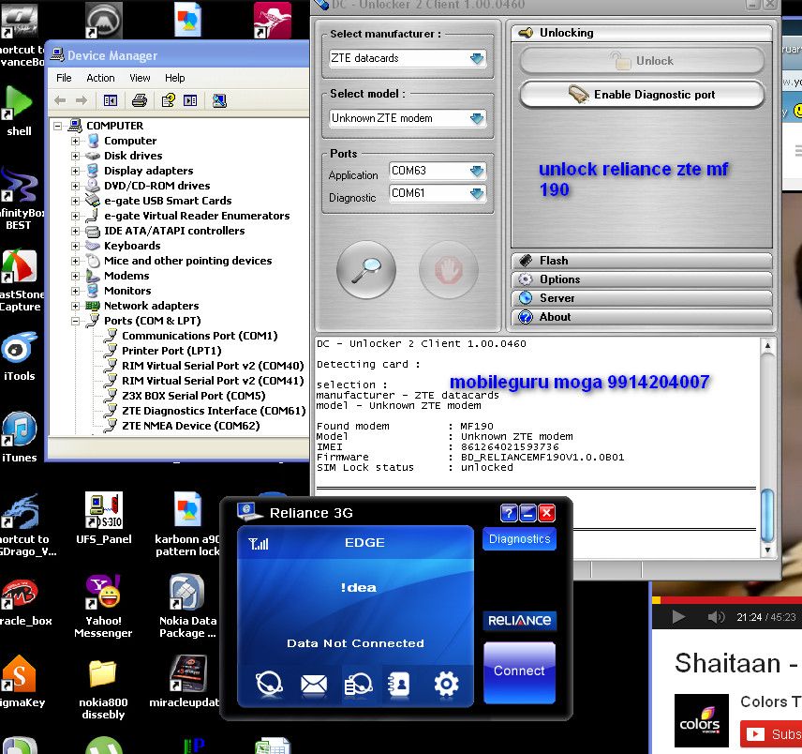Select the FastStone Capture desktop icon
The image size is (802, 754).
pyautogui.click(x=20, y=280)
